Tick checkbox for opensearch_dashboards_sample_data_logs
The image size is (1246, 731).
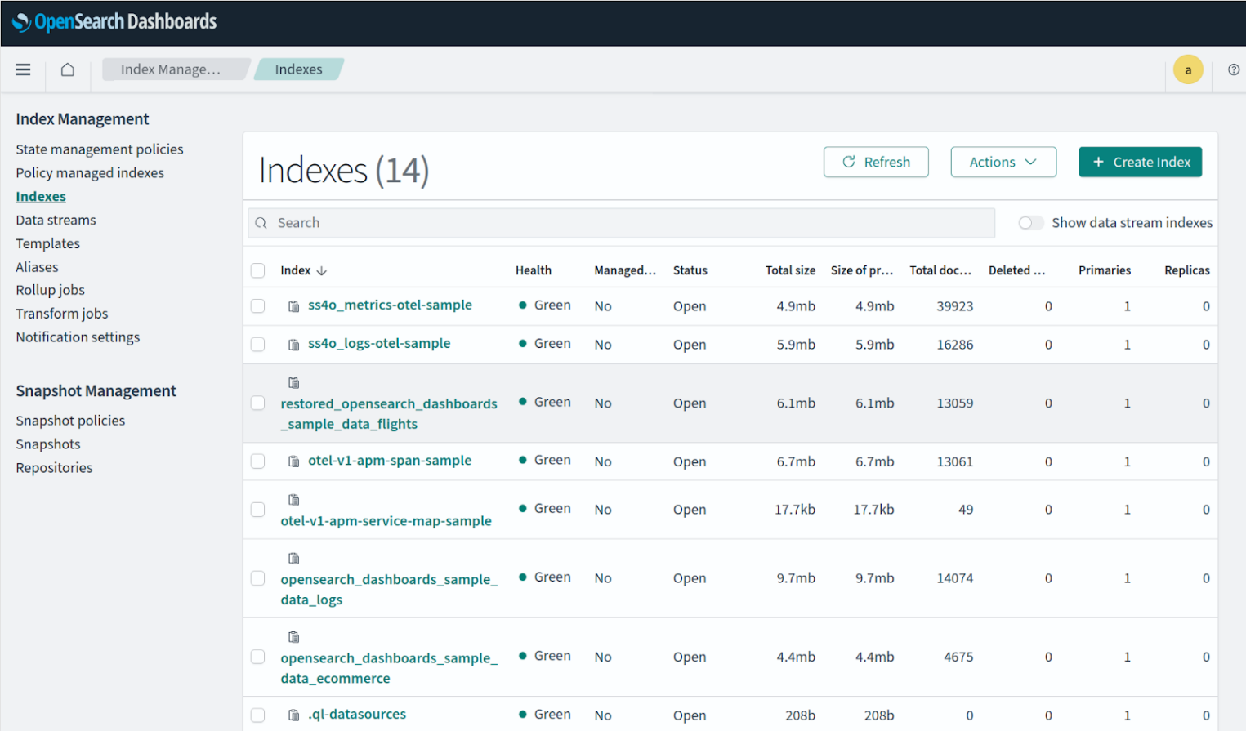(x=258, y=578)
